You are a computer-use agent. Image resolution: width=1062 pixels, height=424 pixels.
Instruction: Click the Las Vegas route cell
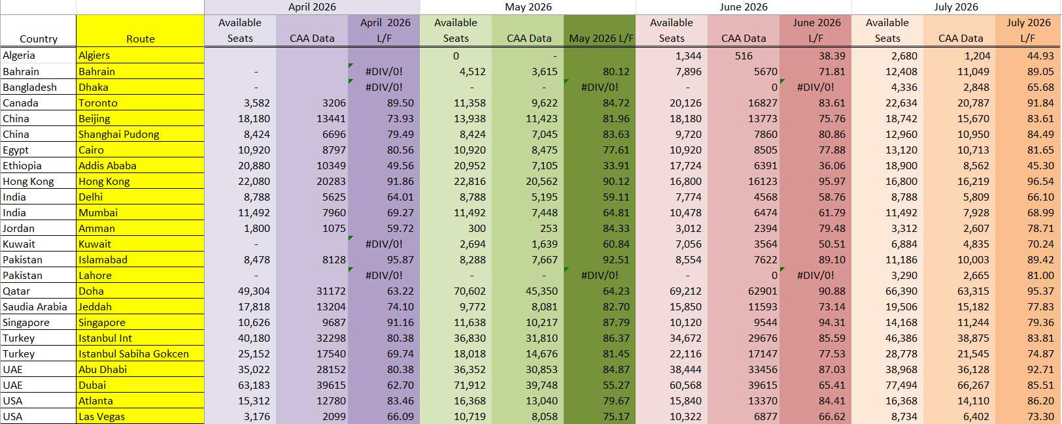tap(141, 416)
